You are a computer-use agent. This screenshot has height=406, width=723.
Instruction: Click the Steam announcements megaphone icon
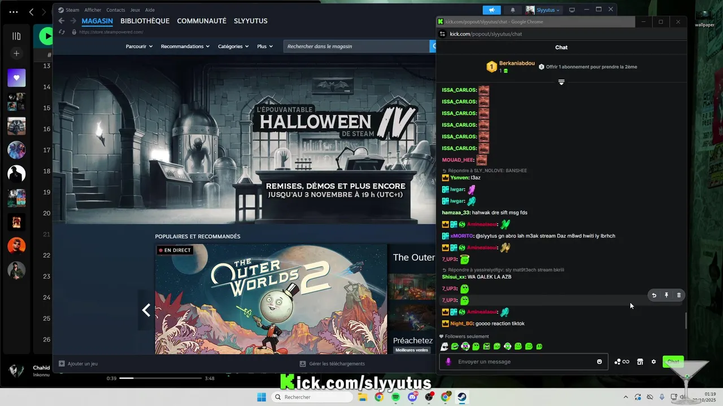[491, 10]
